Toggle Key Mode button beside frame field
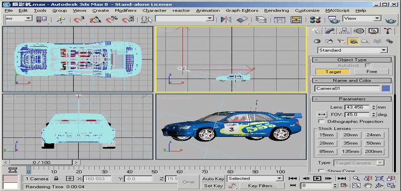Image resolution: width=401 pixels, height=191 pixels. coord(293,185)
